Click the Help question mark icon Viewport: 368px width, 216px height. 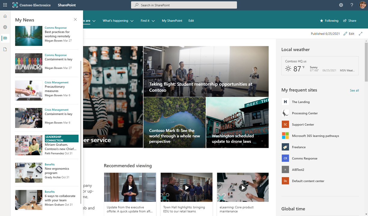[x=352, y=5]
